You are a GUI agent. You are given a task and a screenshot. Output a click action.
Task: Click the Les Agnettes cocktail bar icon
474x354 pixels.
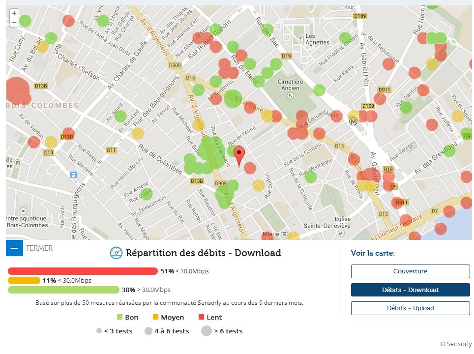pos(299,38)
